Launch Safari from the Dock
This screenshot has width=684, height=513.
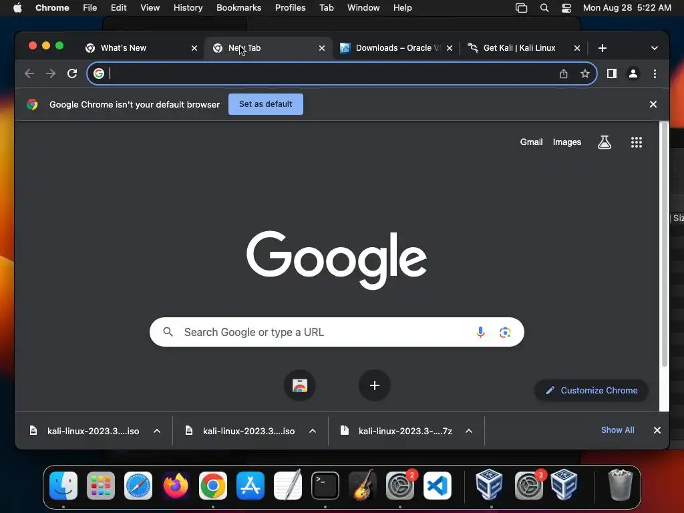(x=138, y=486)
